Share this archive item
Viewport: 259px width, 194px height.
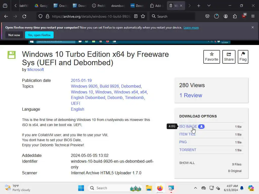point(229,57)
